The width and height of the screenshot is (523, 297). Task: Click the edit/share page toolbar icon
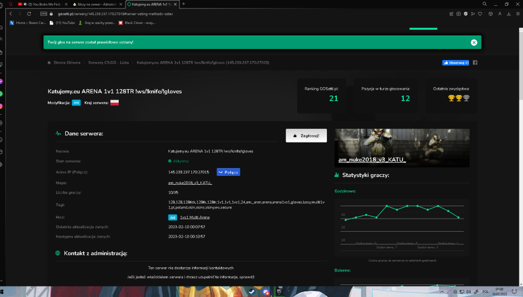click(x=451, y=14)
